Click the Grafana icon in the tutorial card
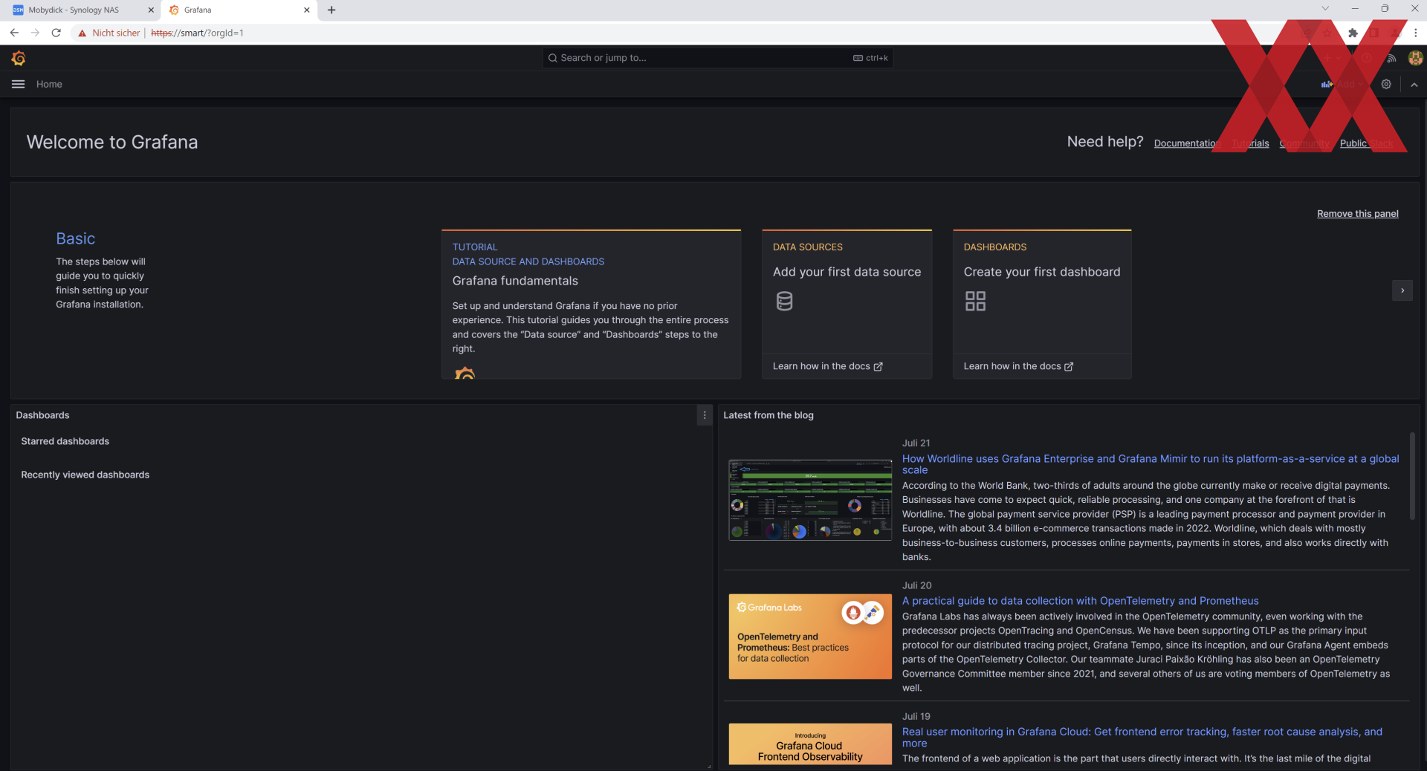 [465, 373]
